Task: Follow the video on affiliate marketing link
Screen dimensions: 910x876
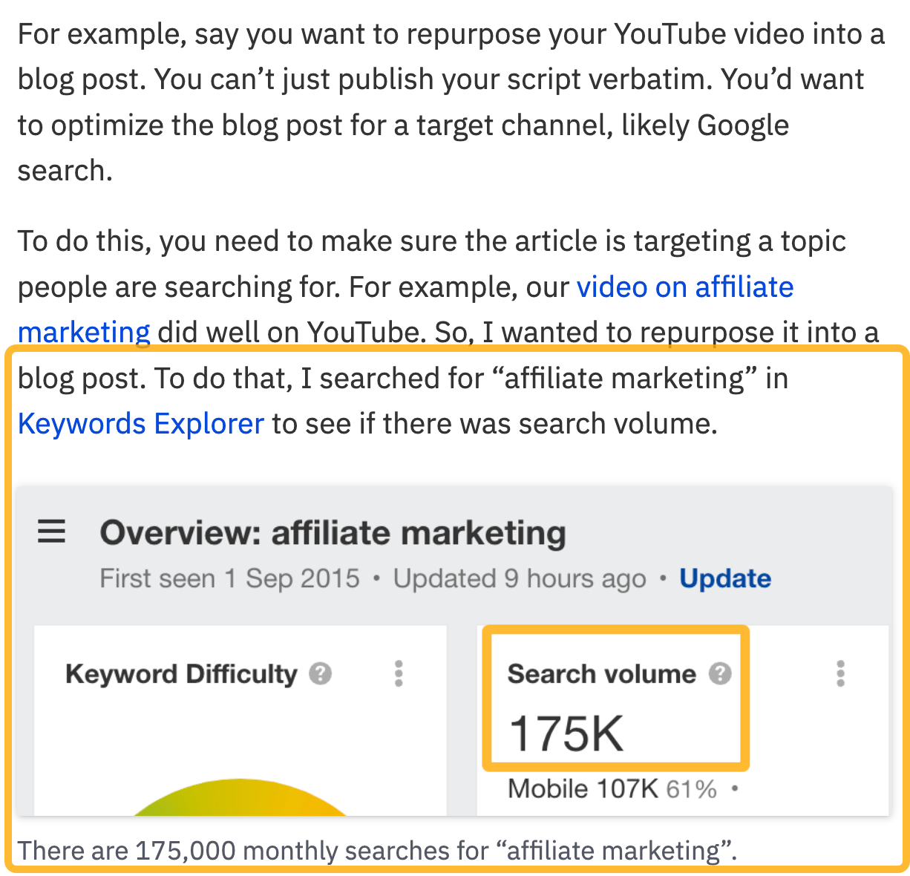Action: 684,287
